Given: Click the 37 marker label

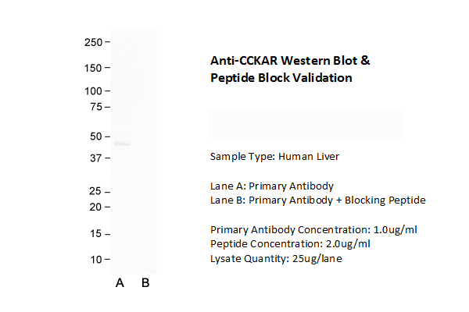Looking at the screenshot, I should (x=95, y=158).
